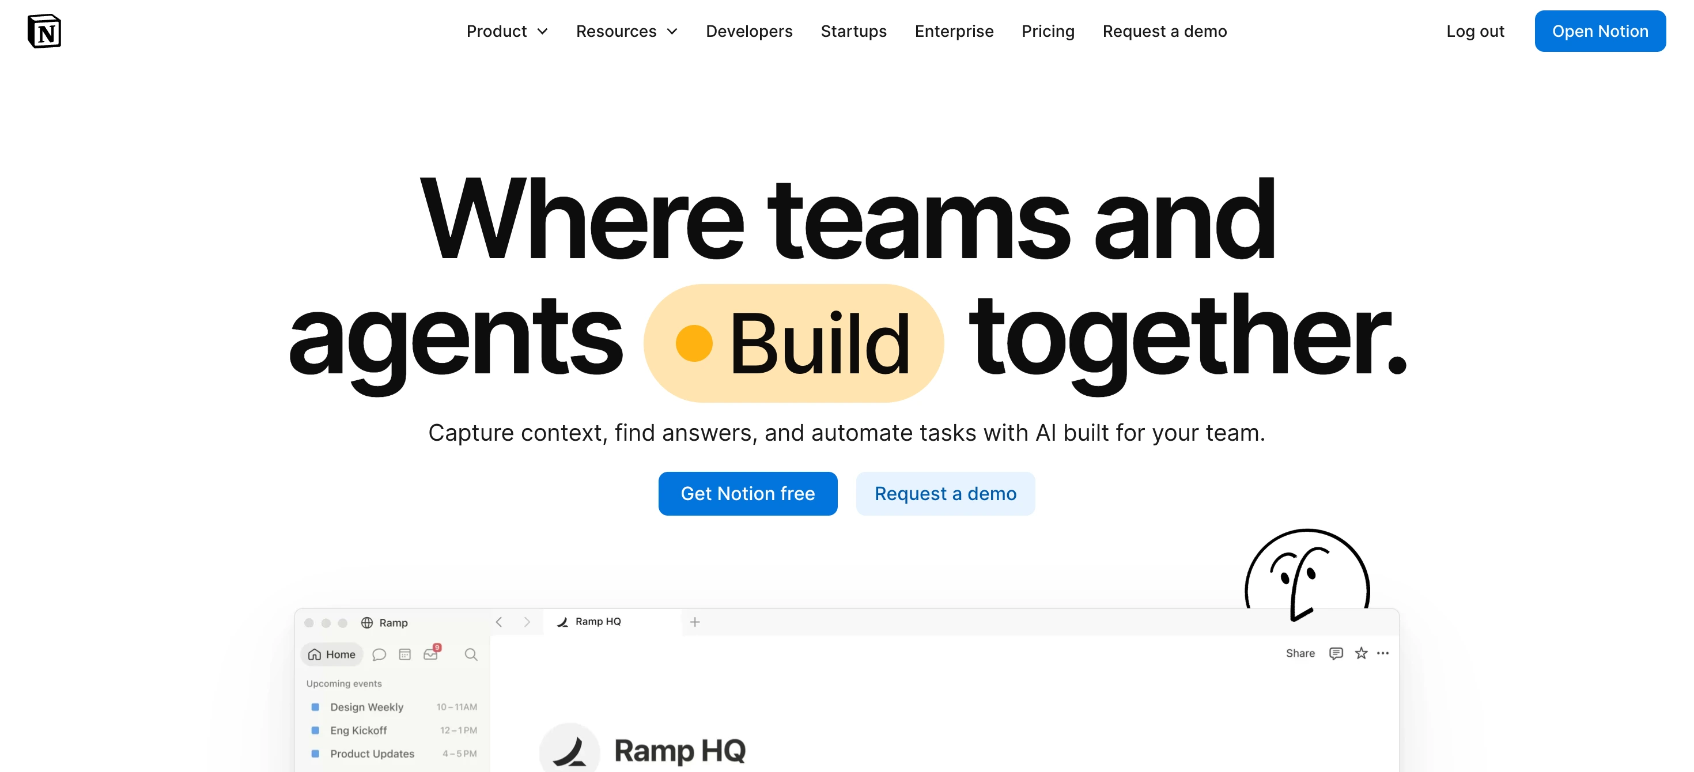Click the blue square beside Eng Kickoff
The width and height of the screenshot is (1694, 772).
click(x=315, y=730)
